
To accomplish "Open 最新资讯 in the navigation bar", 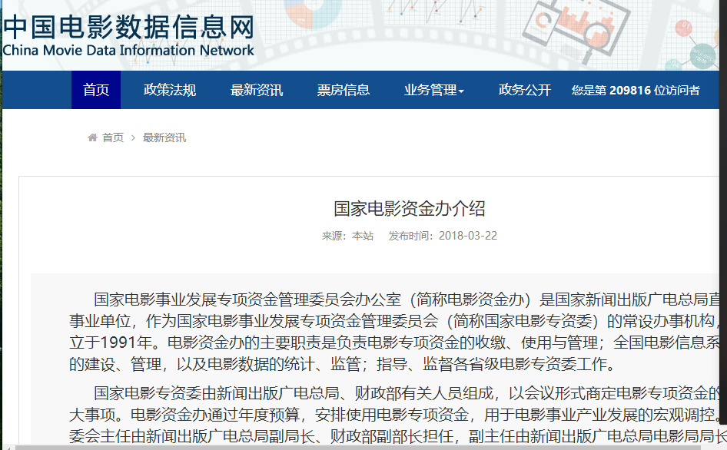I will pos(257,90).
